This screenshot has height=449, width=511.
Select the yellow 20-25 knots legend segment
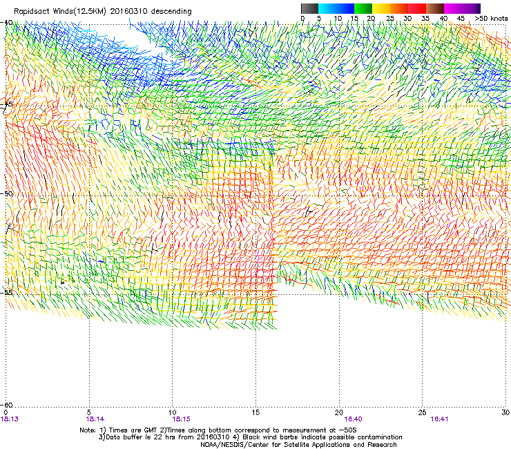point(381,8)
